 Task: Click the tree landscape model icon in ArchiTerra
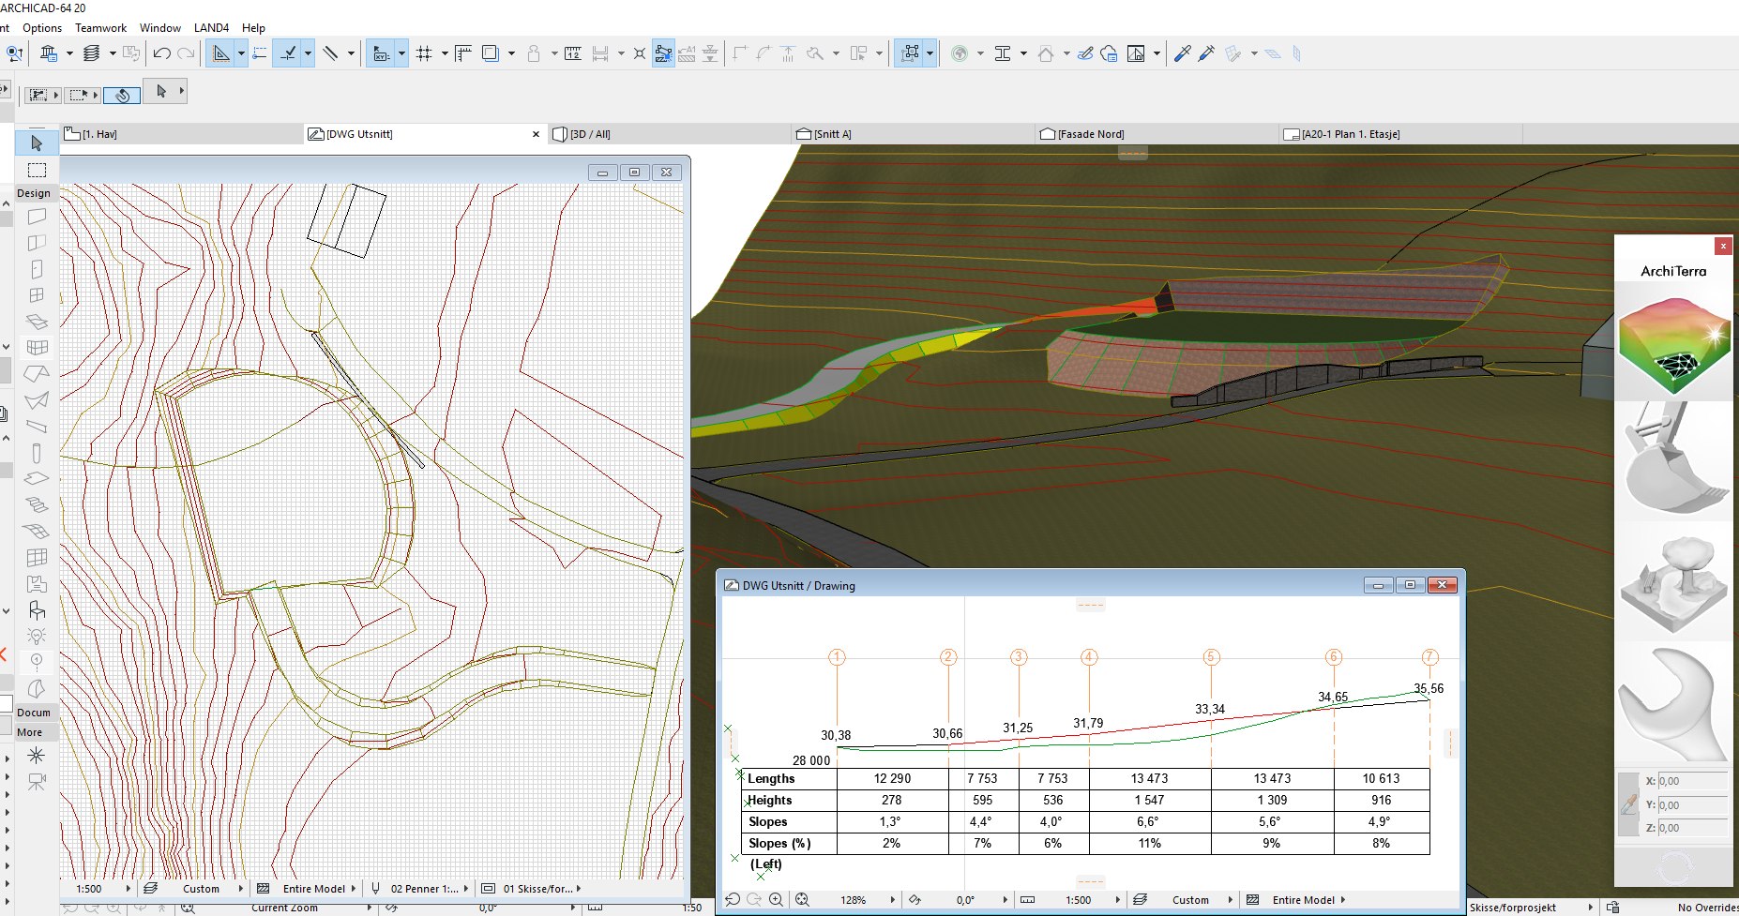(x=1673, y=581)
